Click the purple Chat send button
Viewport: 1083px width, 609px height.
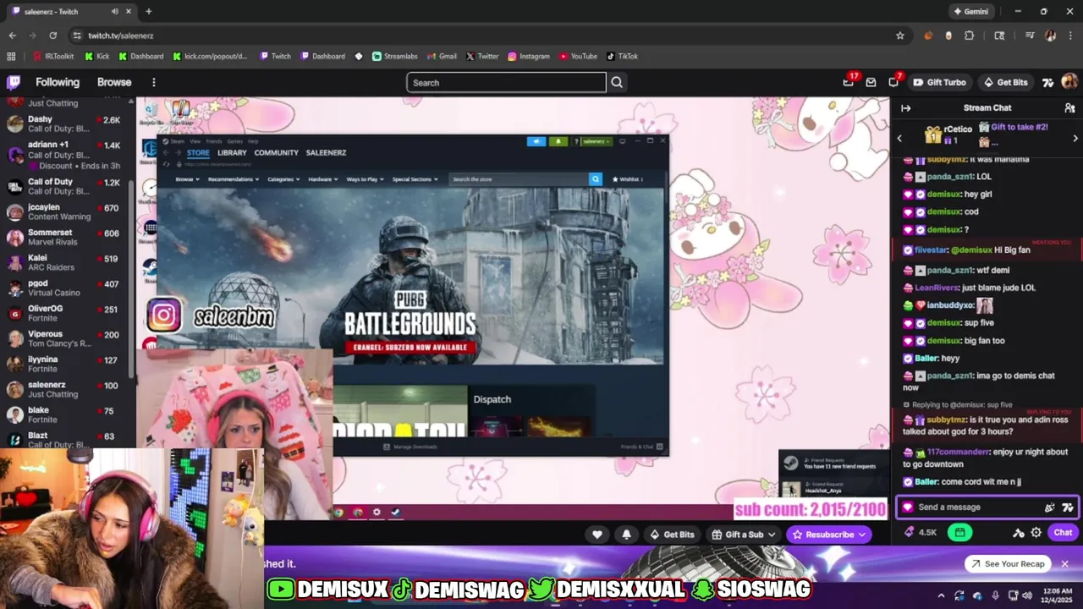(x=1063, y=533)
